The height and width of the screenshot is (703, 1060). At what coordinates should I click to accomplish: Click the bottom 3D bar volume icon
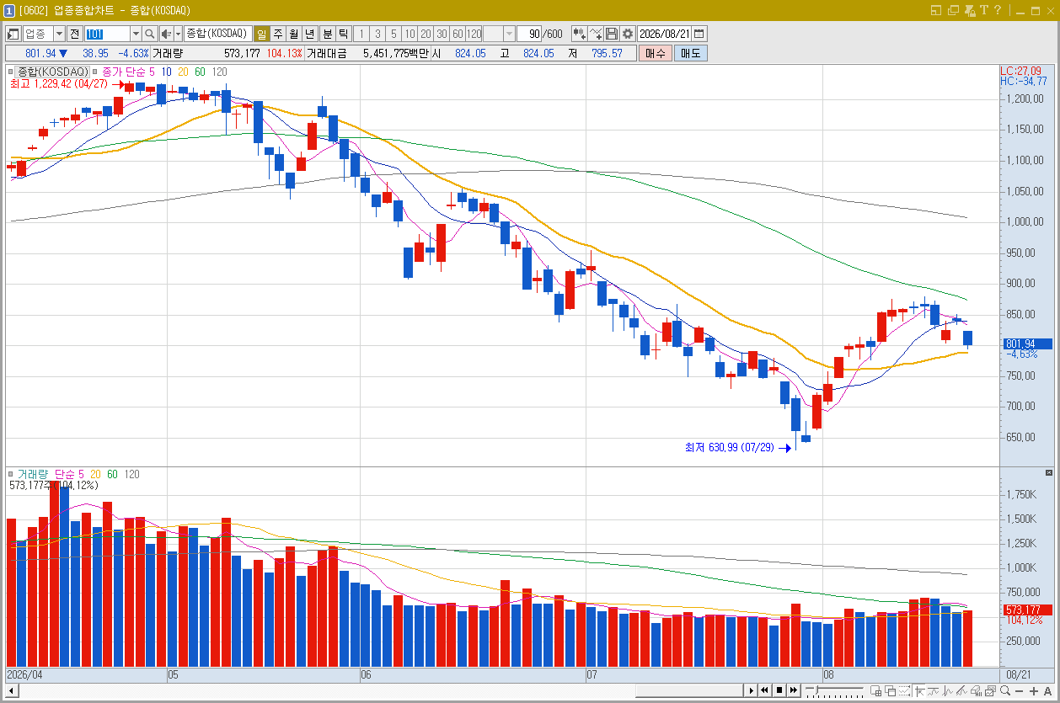click(976, 690)
